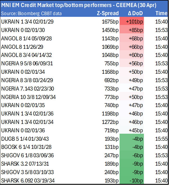Click the 15:55 time cell
169x185 pixels.
pos(161,139)
